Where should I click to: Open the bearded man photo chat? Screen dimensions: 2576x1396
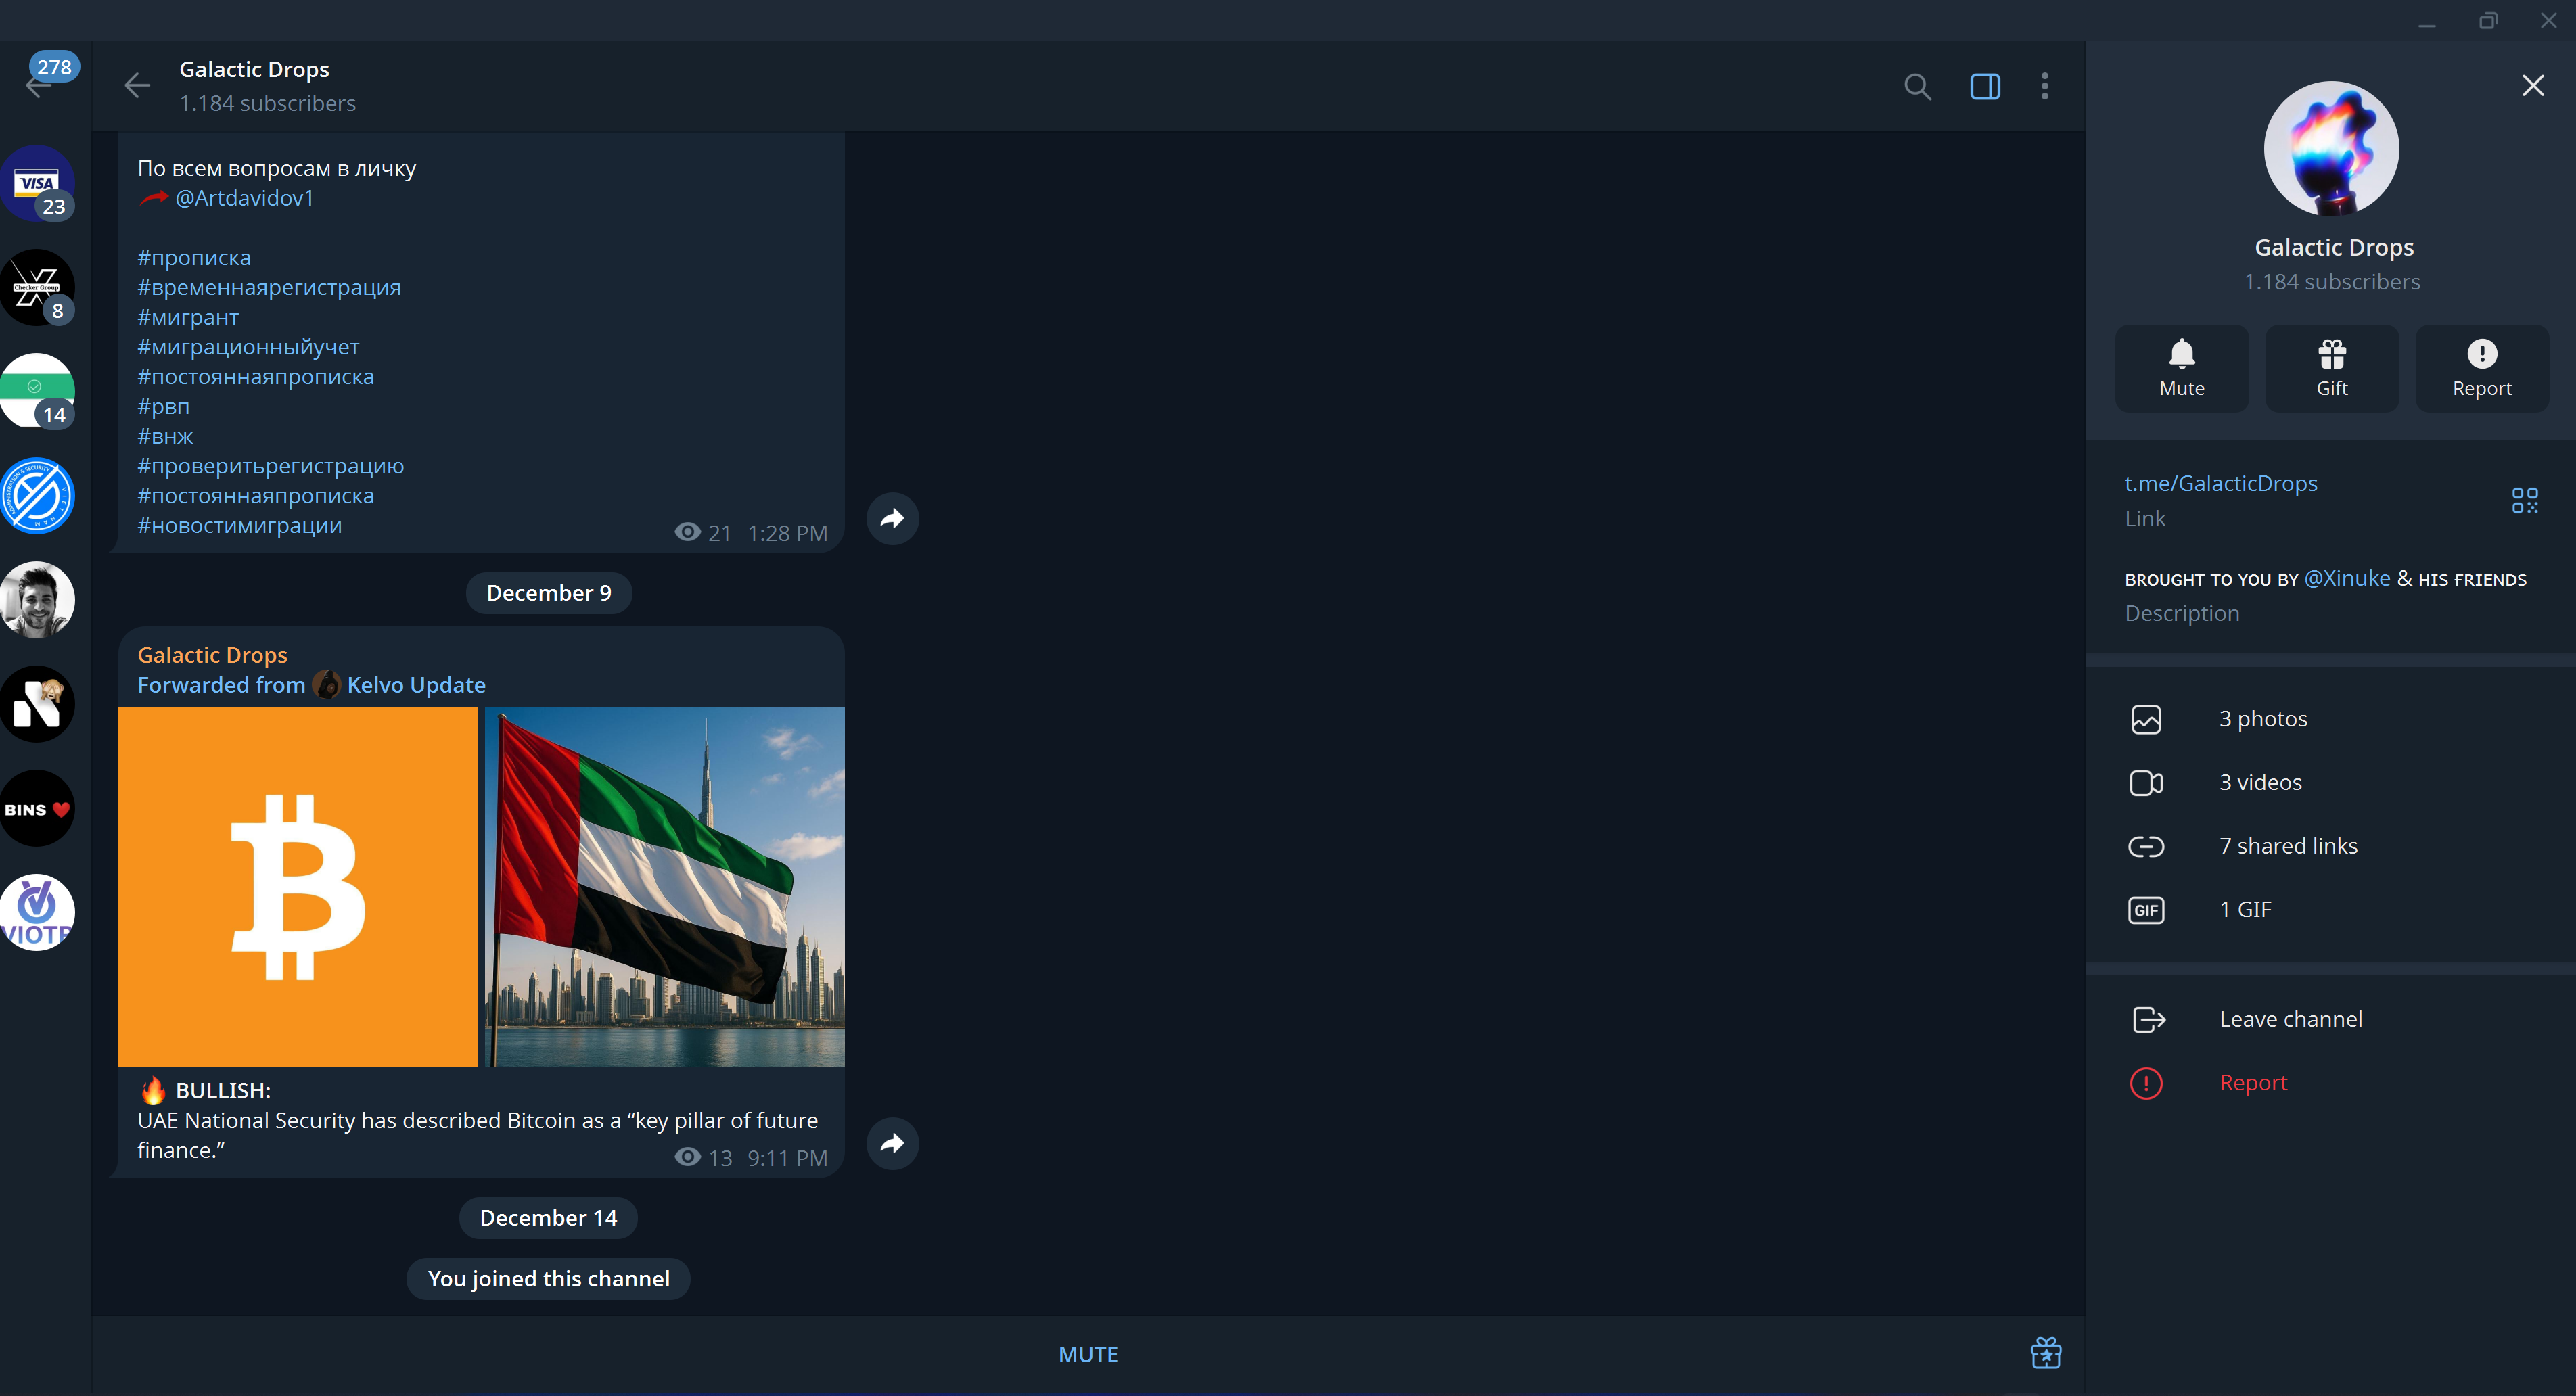point(38,600)
